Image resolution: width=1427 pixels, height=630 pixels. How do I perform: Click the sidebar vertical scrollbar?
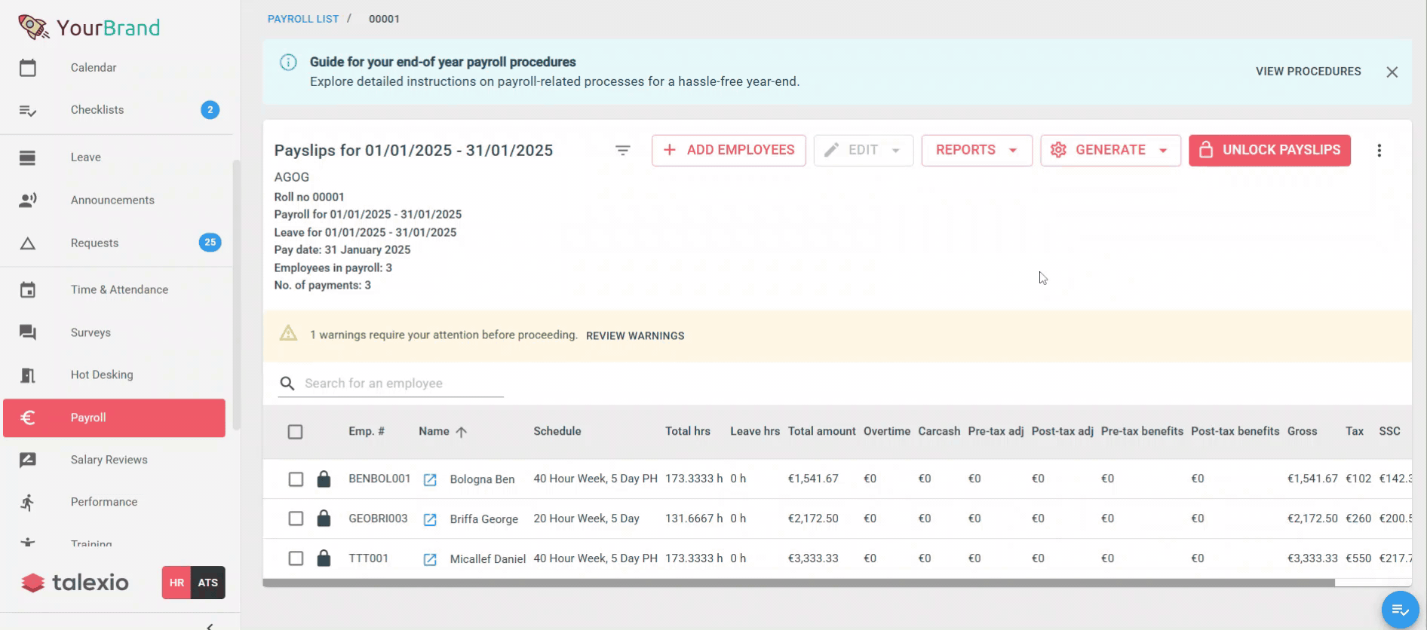[236, 294]
